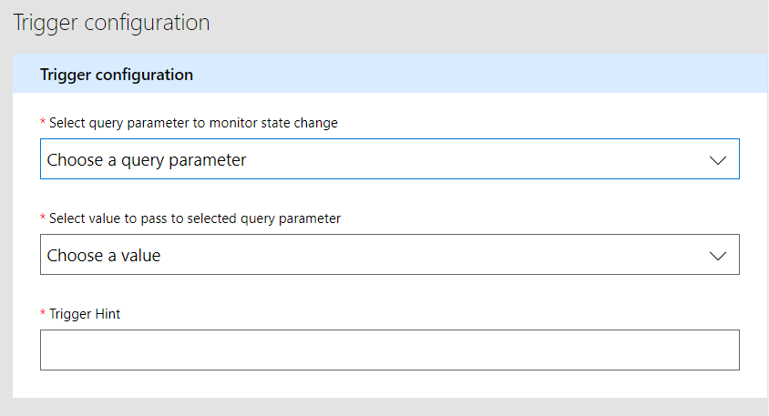This screenshot has width=769, height=416.
Task: Expand the "Choose a value" combo box
Action: 389,255
